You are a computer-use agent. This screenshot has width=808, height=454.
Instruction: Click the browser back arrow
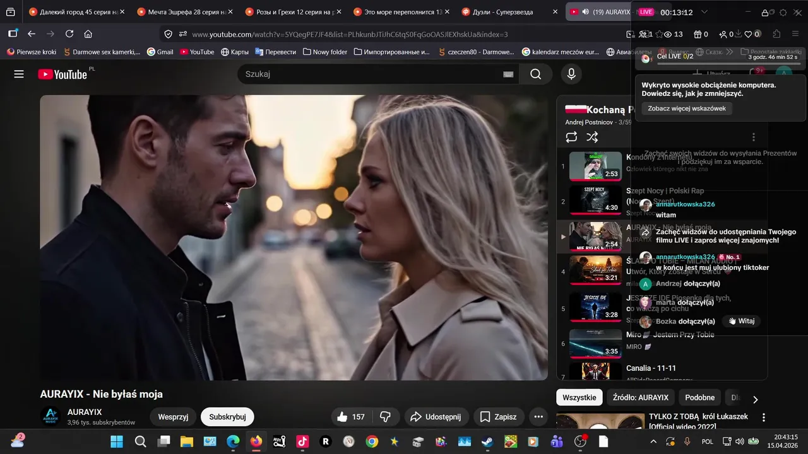(x=32, y=34)
